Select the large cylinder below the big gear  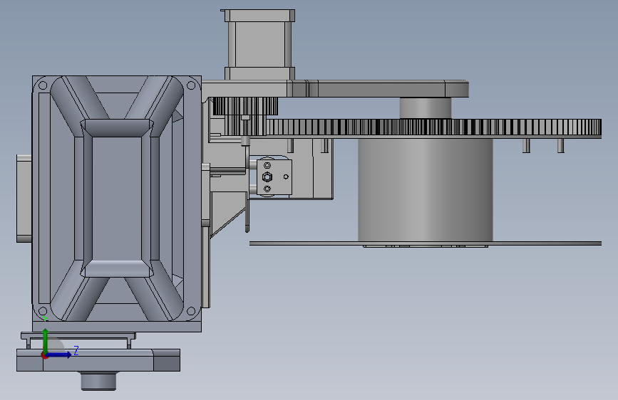coord(426,190)
